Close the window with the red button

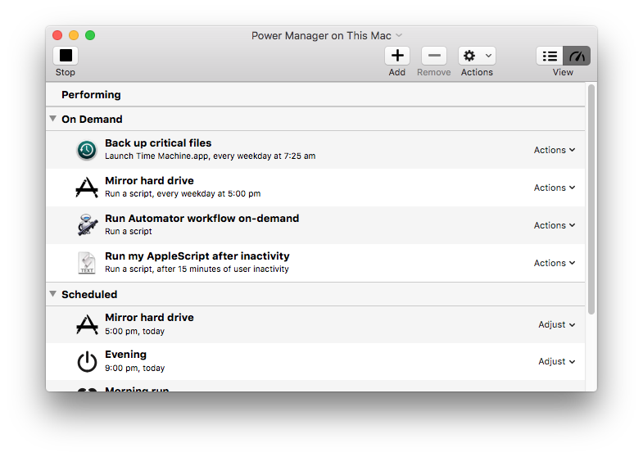coord(57,35)
